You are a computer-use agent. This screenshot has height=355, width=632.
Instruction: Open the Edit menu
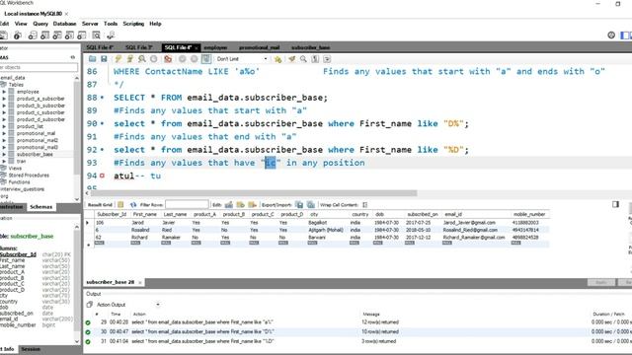(x=4, y=24)
